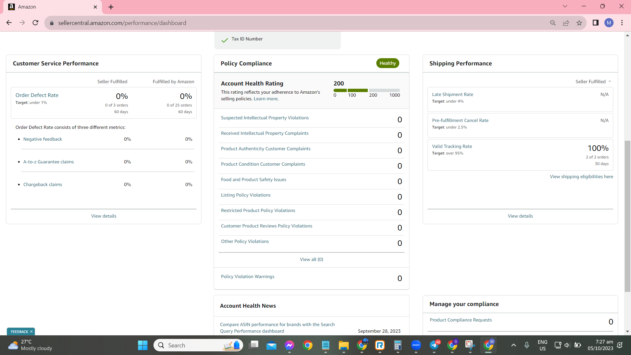This screenshot has width=631, height=355.
Task: Click the FEEDBACK button
Action: (x=19, y=332)
